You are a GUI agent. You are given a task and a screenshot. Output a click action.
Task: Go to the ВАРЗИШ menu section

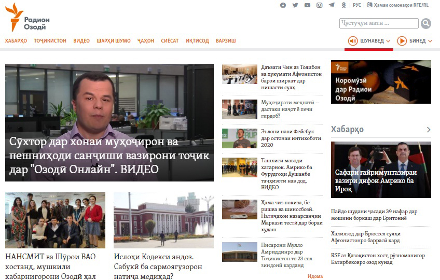pyautogui.click(x=226, y=41)
